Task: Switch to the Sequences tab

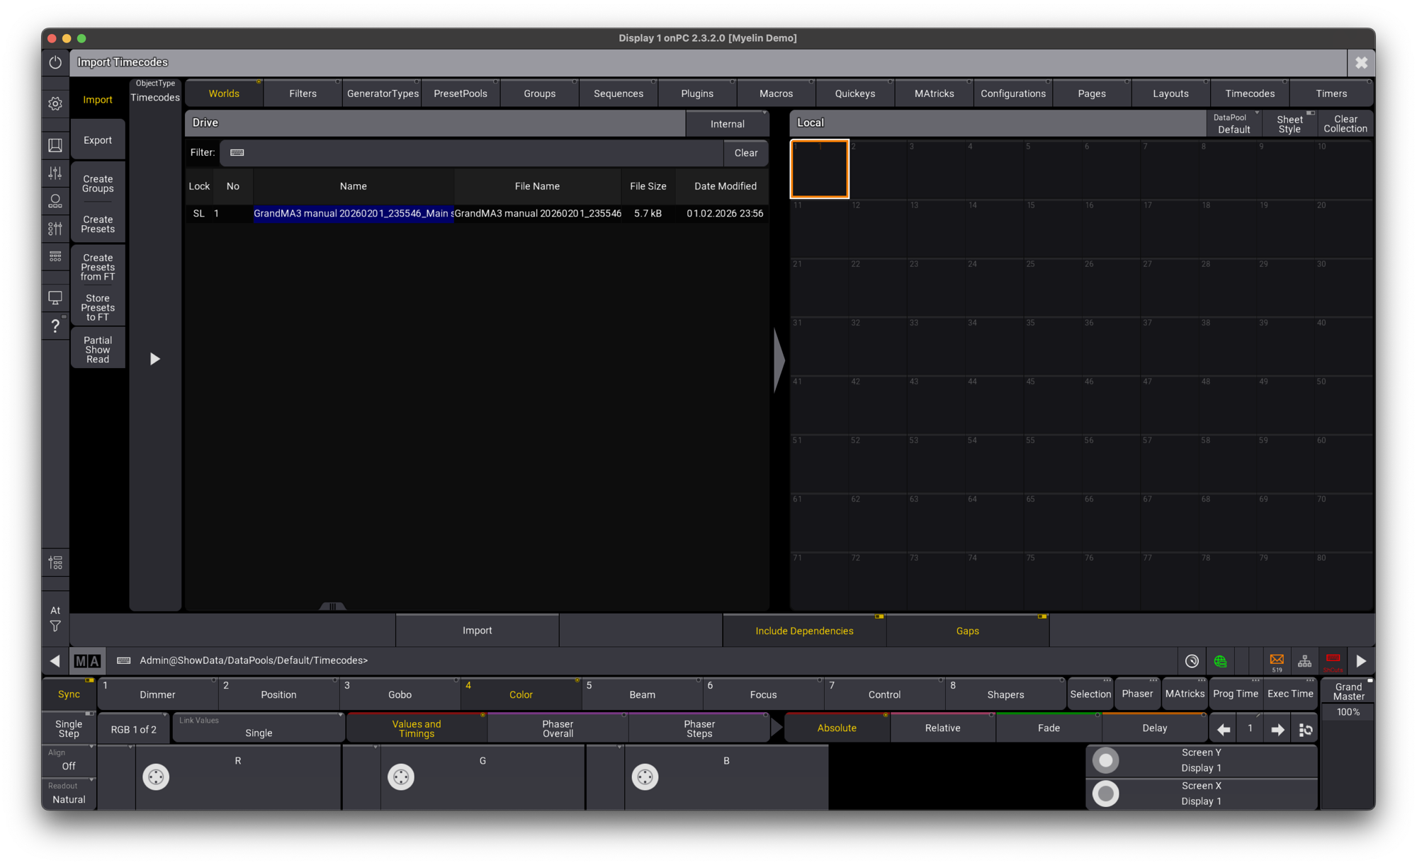Action: pos(618,93)
